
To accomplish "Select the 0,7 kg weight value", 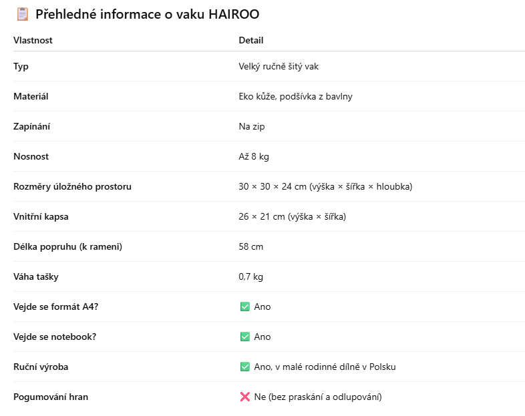I will 251,277.
